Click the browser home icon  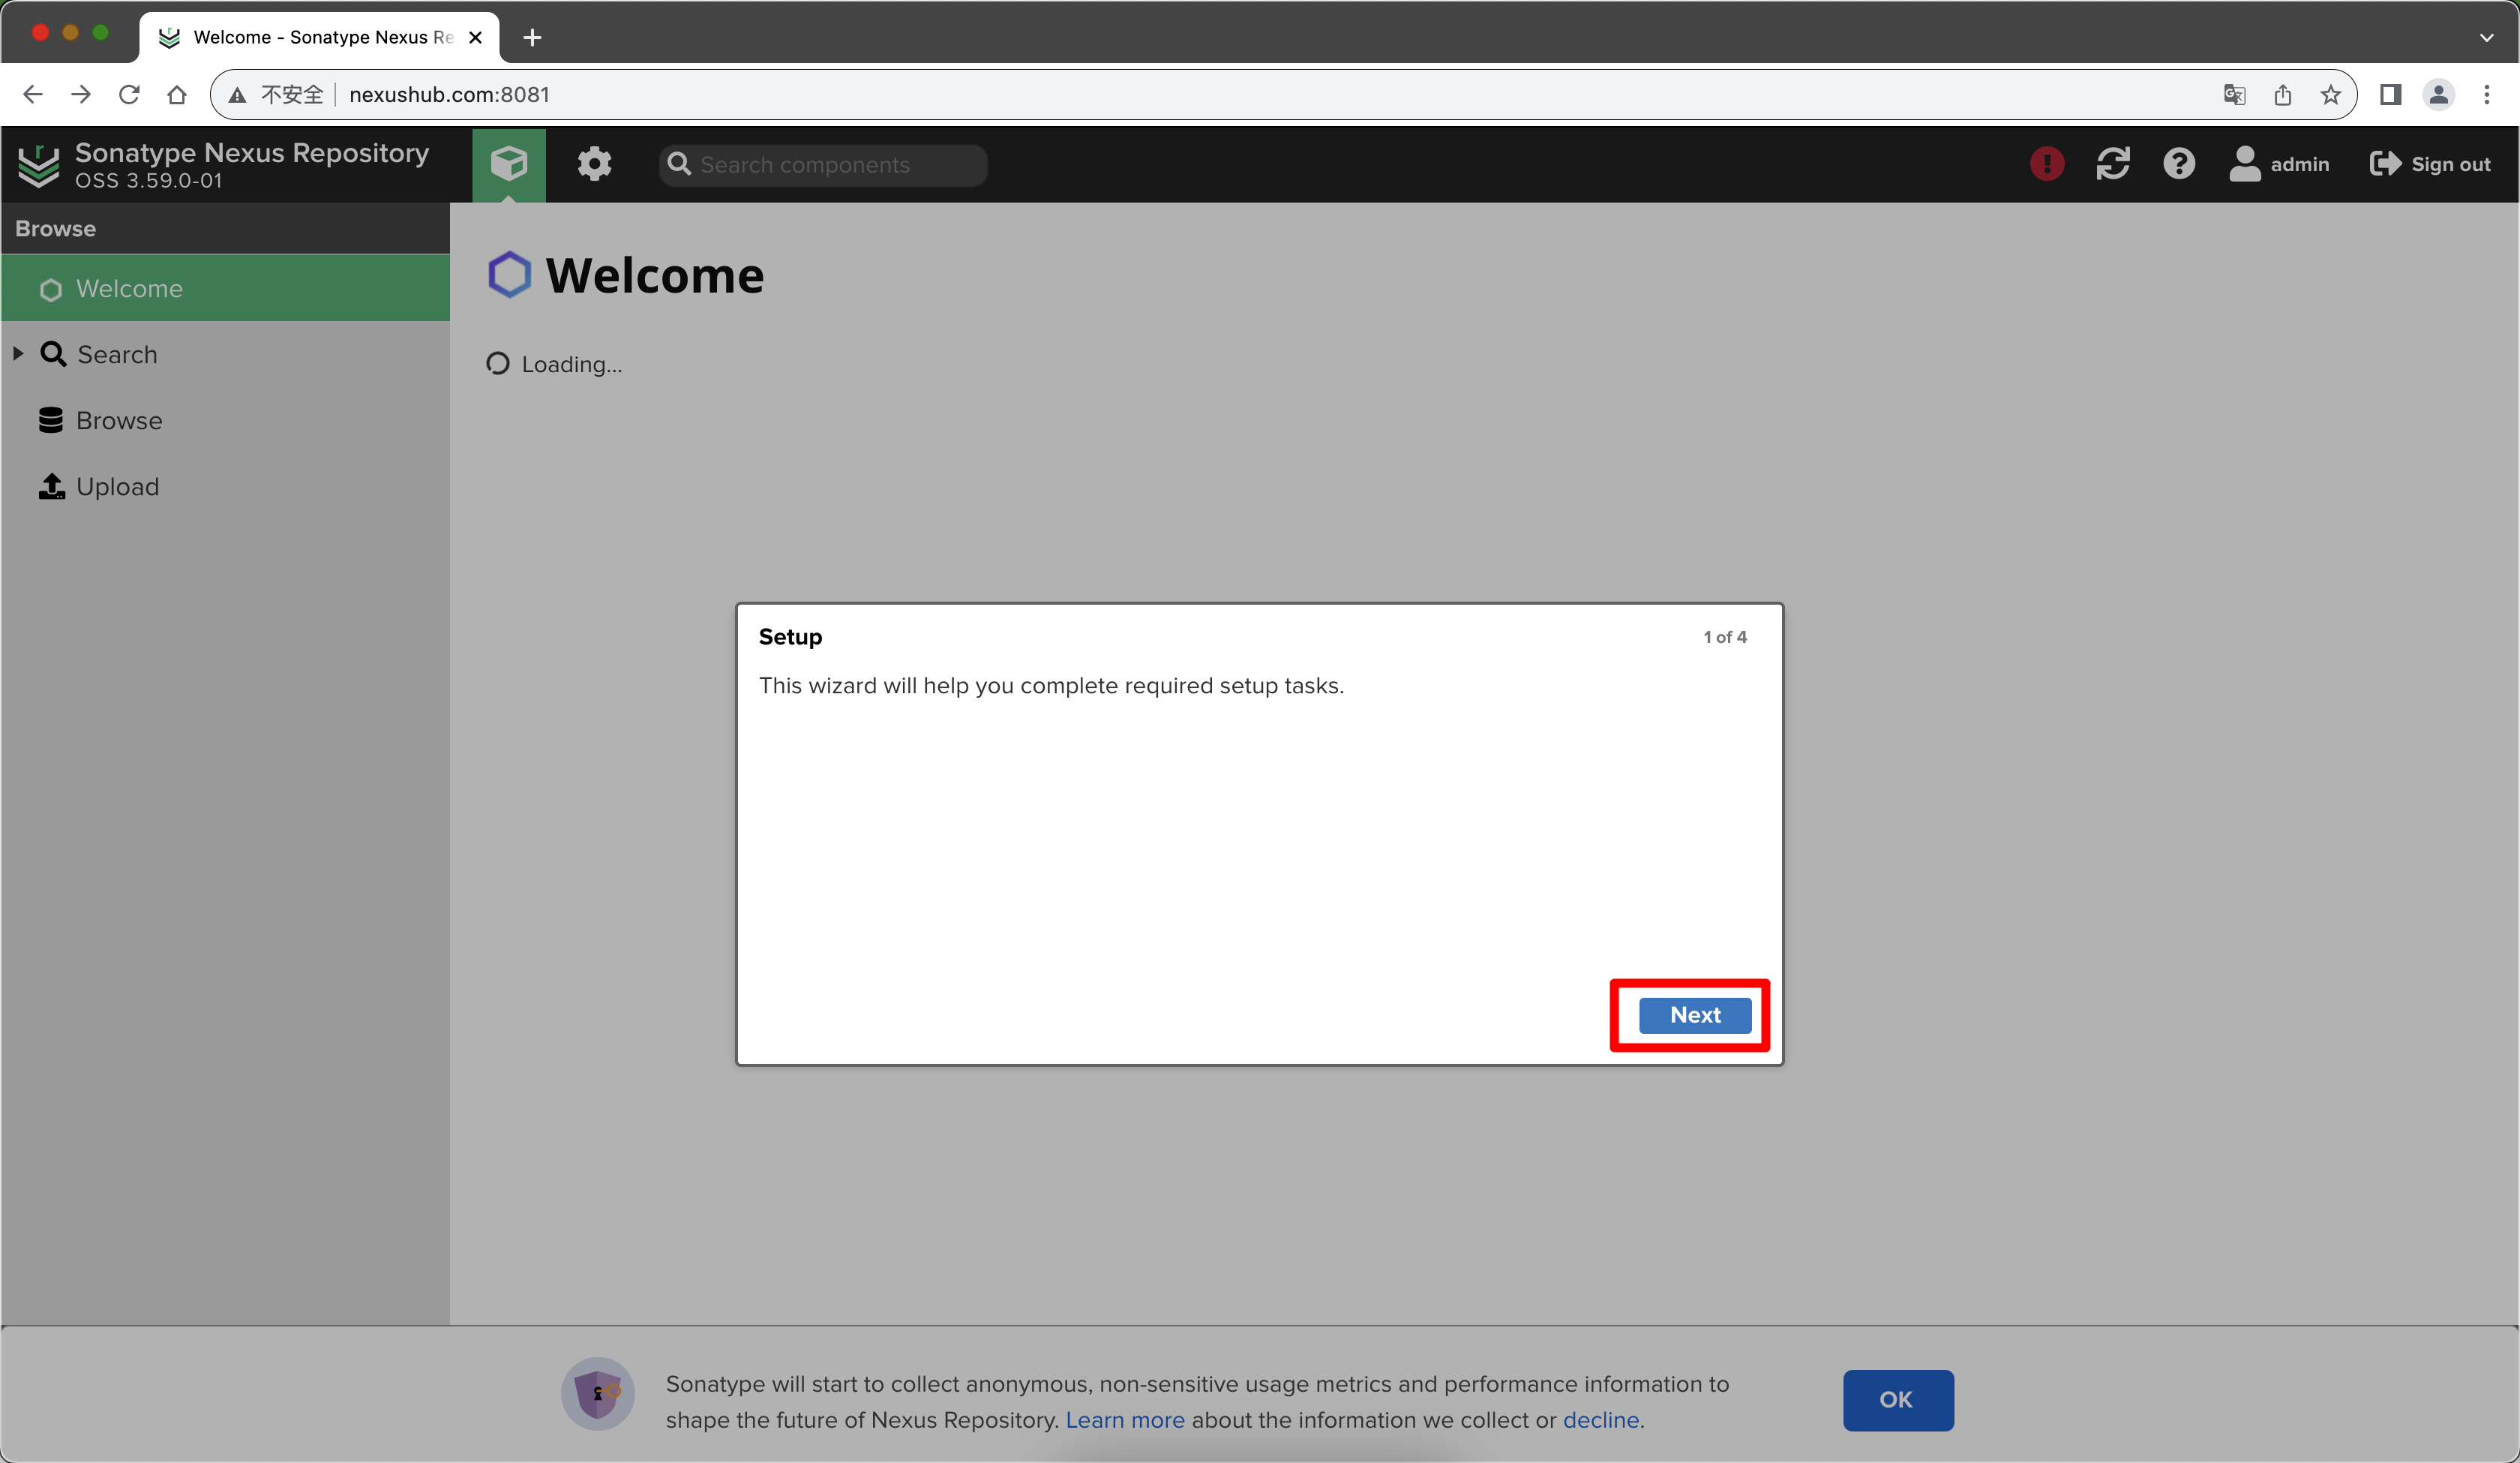177,94
